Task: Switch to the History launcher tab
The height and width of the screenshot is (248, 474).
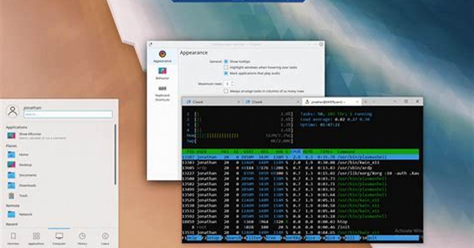Action: pyautogui.click(x=82, y=239)
